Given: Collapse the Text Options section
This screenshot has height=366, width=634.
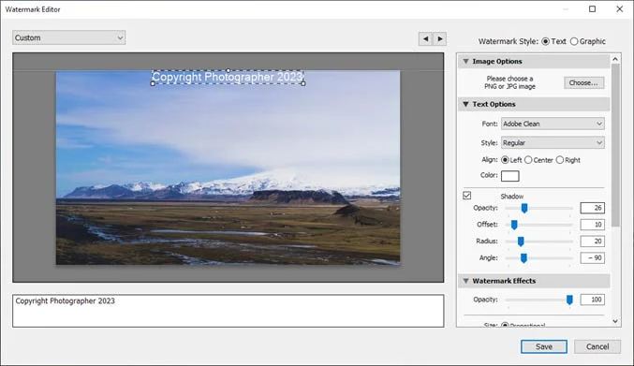Looking at the screenshot, I should (x=465, y=104).
